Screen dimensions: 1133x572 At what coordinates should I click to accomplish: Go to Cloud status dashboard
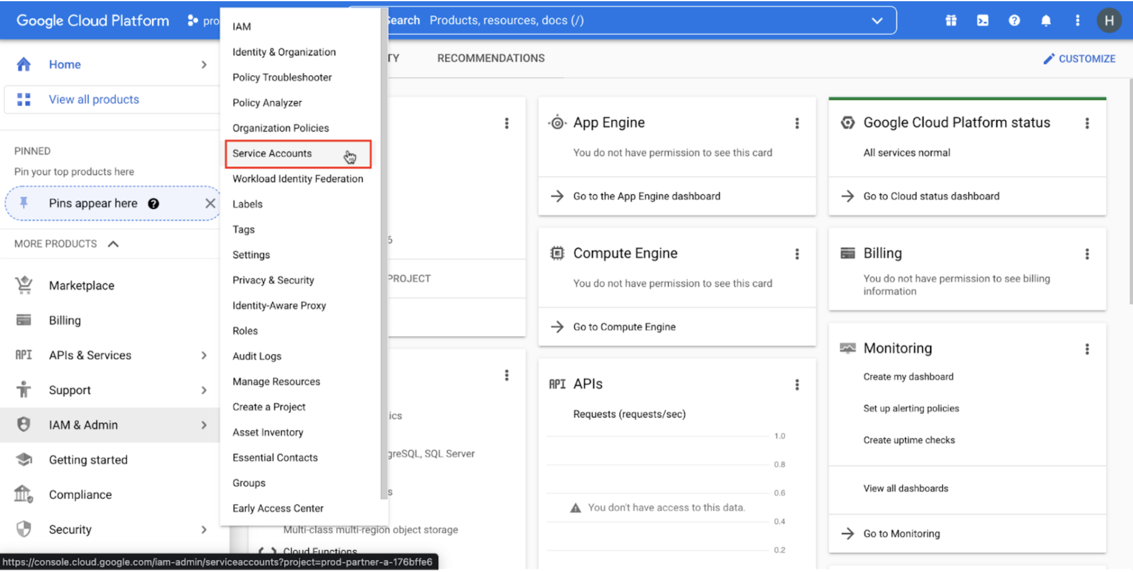coord(931,196)
